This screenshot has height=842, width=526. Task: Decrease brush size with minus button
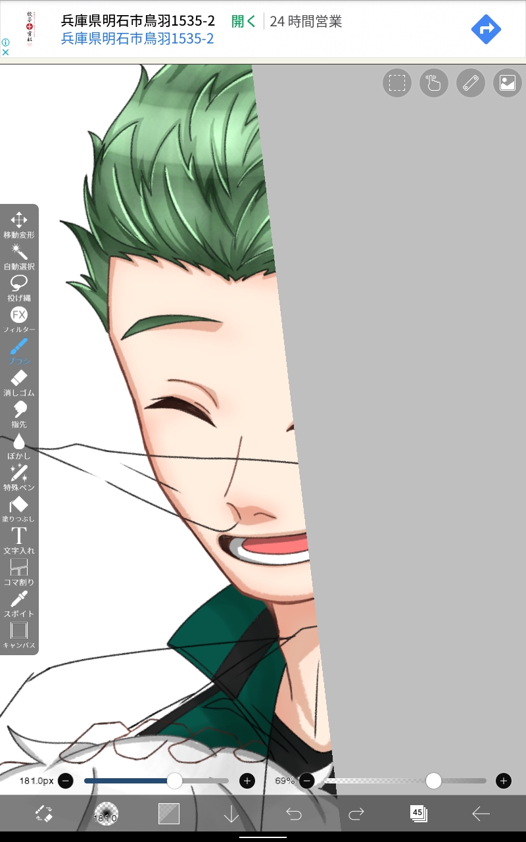[65, 781]
